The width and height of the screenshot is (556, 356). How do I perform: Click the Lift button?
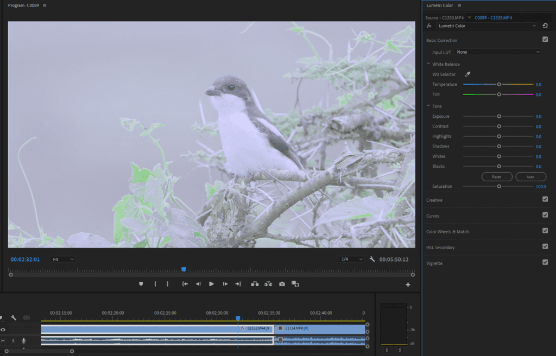[x=254, y=284]
